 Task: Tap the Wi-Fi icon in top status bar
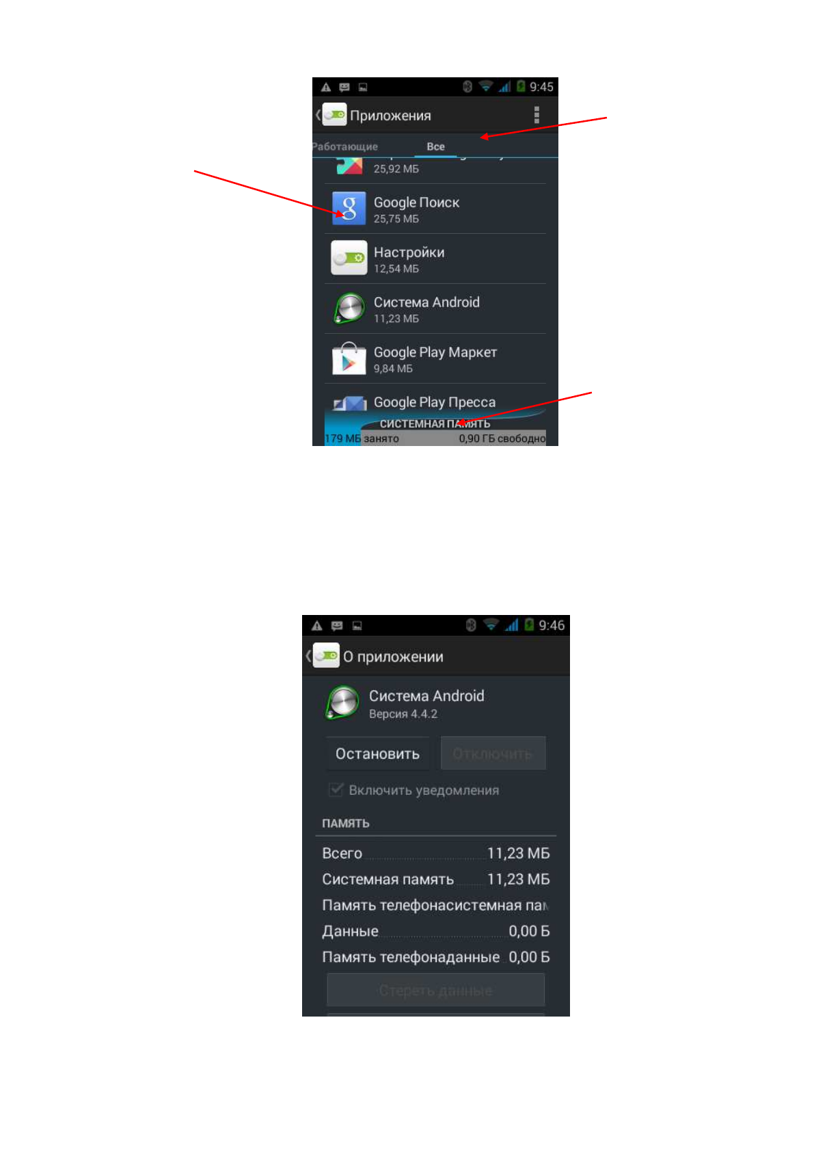[x=485, y=86]
